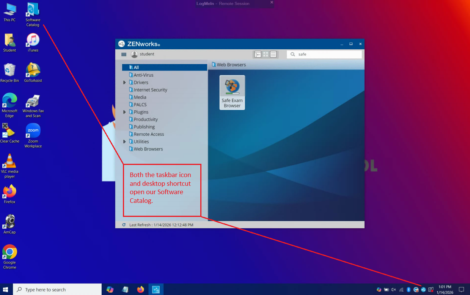Select the Anti-Virus folder
The width and height of the screenshot is (470, 295).
[141, 75]
